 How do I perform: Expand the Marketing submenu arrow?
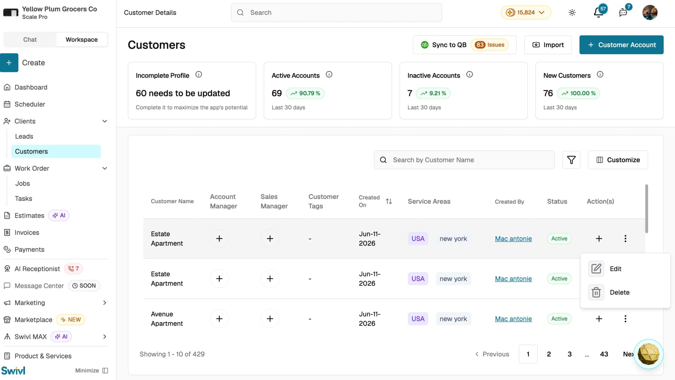tap(104, 303)
